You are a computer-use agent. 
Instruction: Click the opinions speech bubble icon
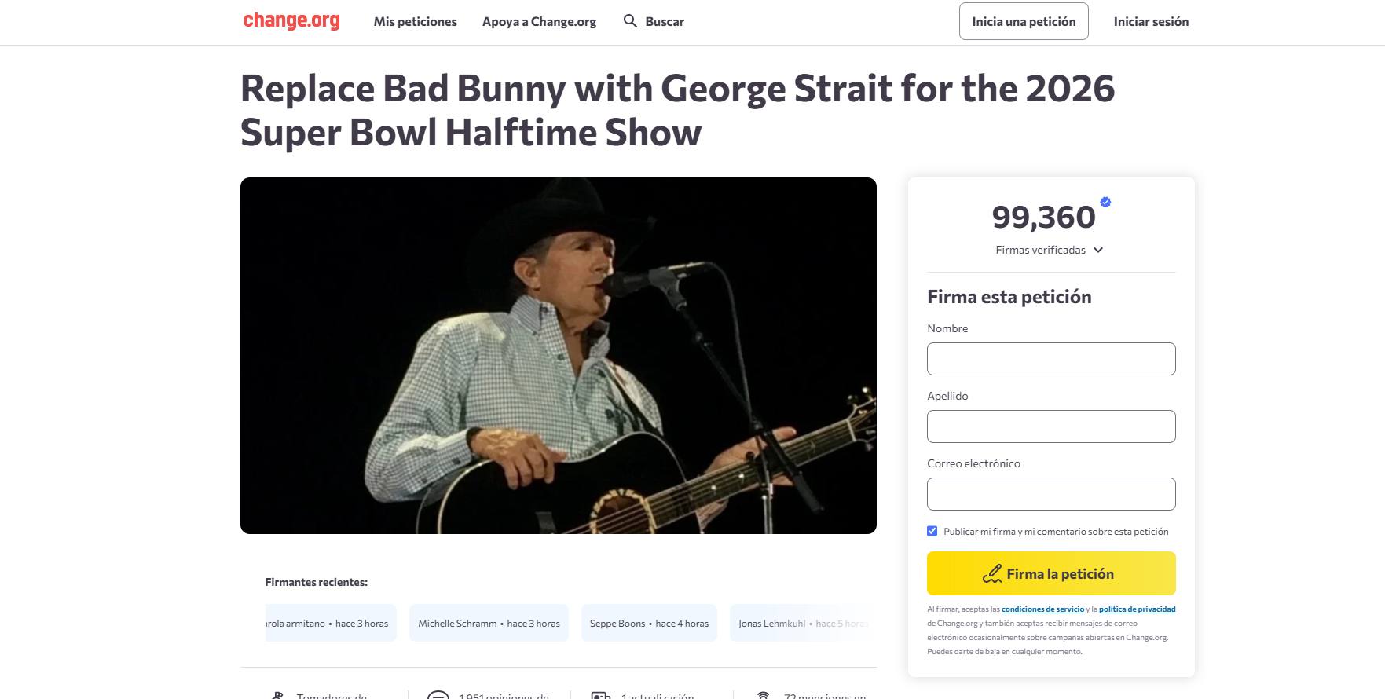438,695
